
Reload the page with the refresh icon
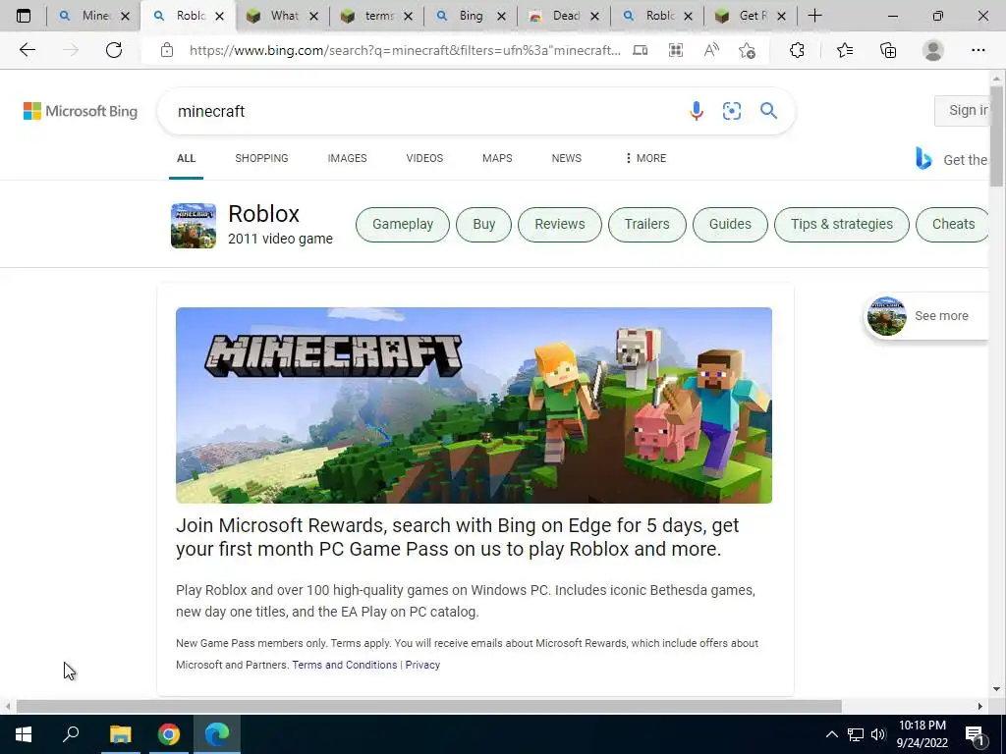click(114, 50)
